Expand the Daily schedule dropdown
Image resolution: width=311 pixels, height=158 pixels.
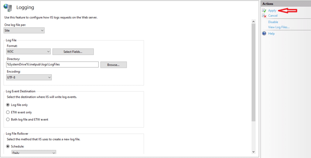pos(34,153)
